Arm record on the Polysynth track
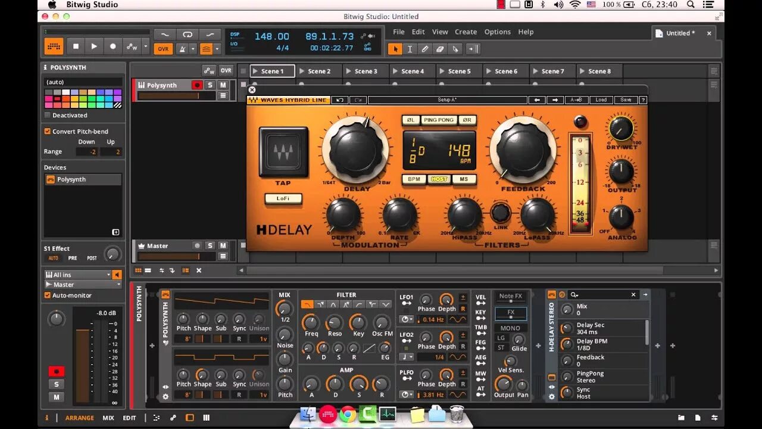This screenshot has width=762, height=429. (197, 85)
